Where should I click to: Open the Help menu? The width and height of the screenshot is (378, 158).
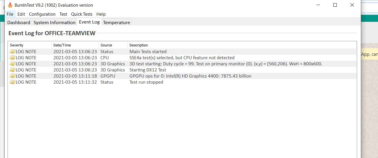101,14
